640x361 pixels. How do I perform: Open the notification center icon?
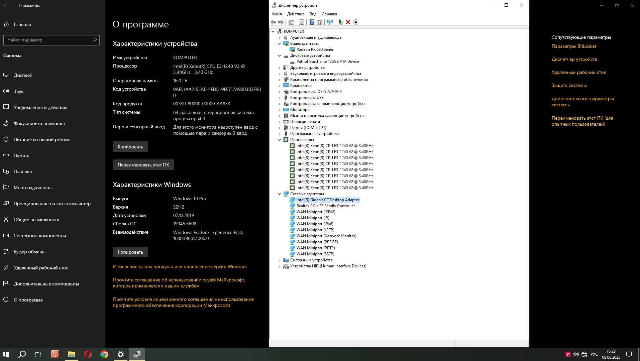pyautogui.click(x=629, y=354)
